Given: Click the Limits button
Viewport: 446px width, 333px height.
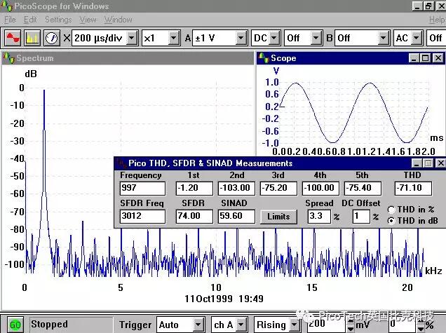Looking at the screenshot, I should point(278,217).
